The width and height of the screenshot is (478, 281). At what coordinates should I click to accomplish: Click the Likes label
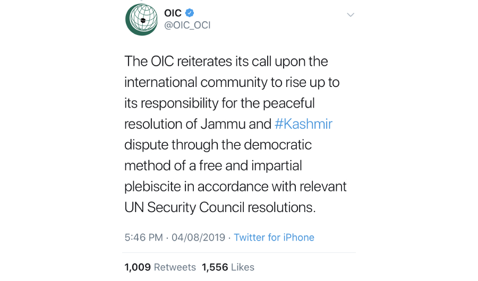point(243,267)
